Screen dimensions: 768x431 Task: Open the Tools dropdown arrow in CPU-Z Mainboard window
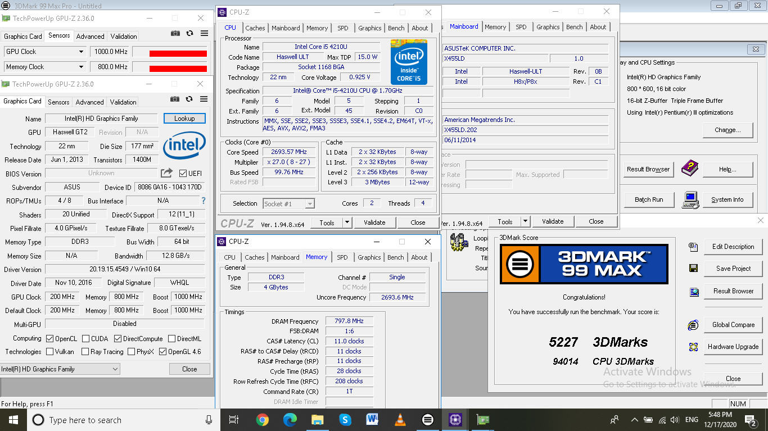pos(525,221)
